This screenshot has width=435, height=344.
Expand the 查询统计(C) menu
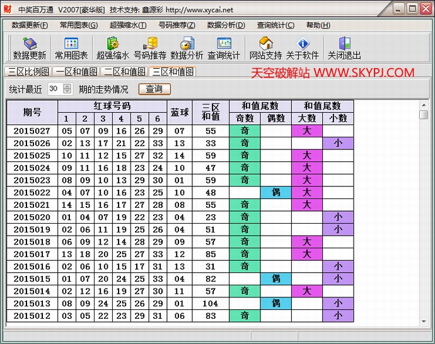(x=275, y=25)
